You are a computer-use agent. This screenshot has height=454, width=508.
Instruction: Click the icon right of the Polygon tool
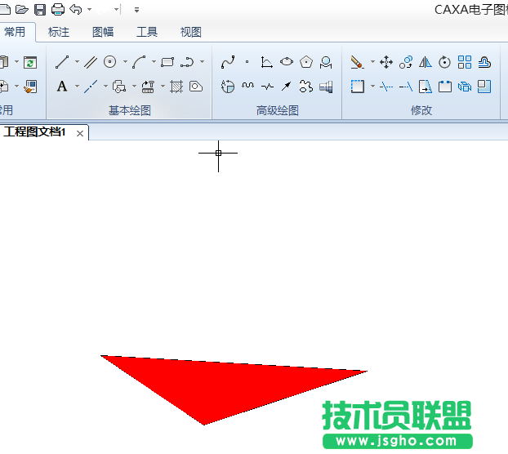click(326, 62)
